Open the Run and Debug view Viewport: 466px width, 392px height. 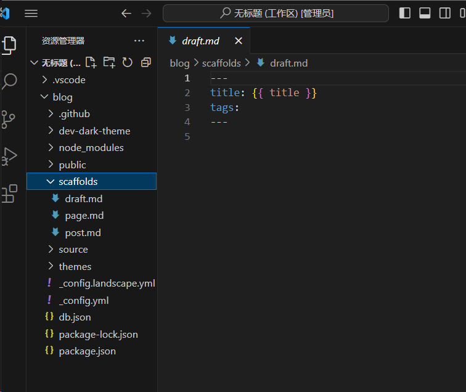tap(9, 157)
